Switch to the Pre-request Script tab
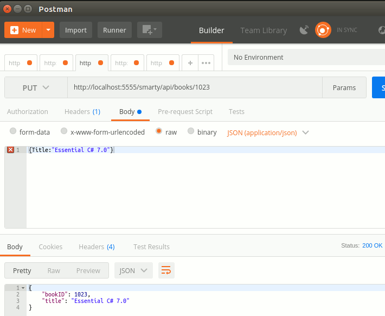 point(185,111)
